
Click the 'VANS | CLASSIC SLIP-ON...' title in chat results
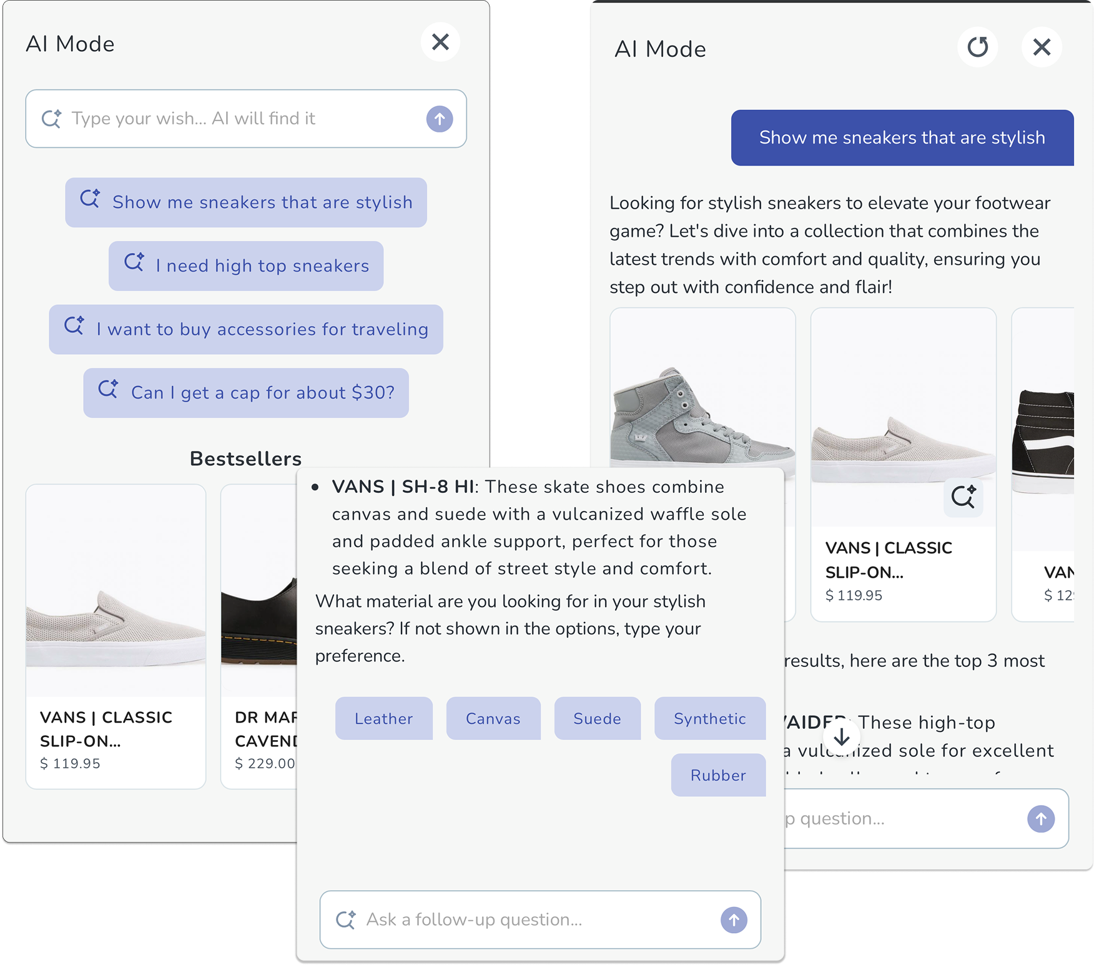889,560
